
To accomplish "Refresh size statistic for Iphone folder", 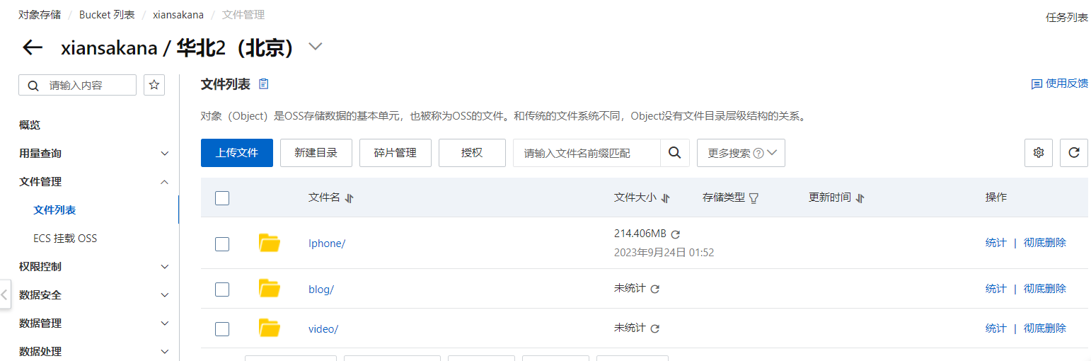I will tap(675, 234).
